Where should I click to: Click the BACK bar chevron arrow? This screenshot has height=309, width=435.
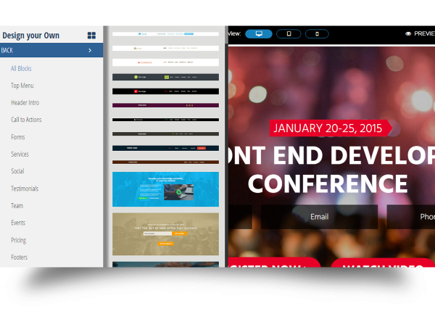[90, 50]
